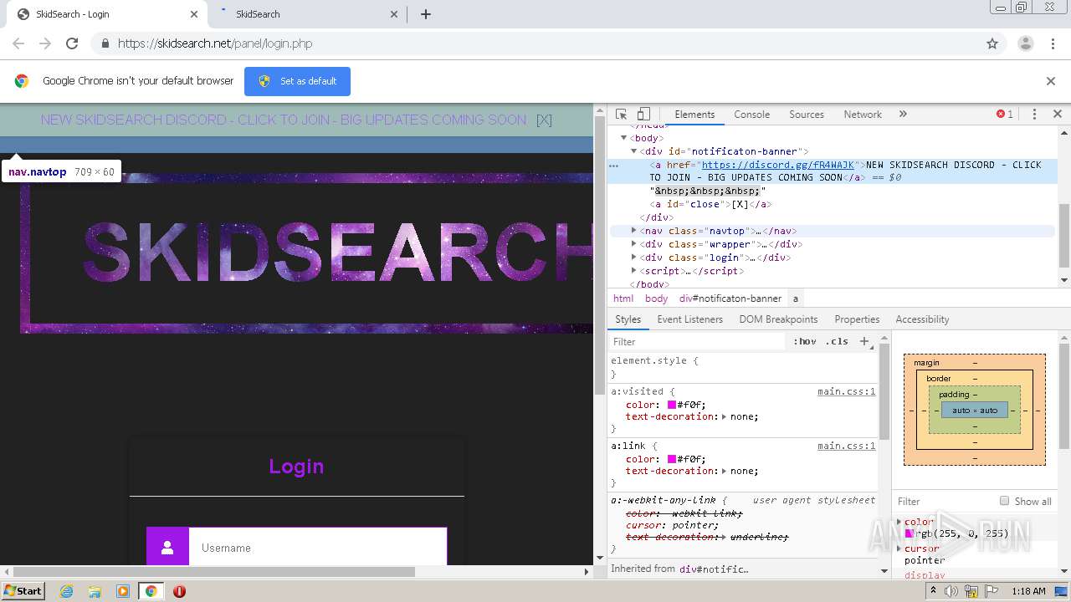This screenshot has height=602, width=1071.
Task: Select the Styles pane tab
Action: (x=628, y=319)
